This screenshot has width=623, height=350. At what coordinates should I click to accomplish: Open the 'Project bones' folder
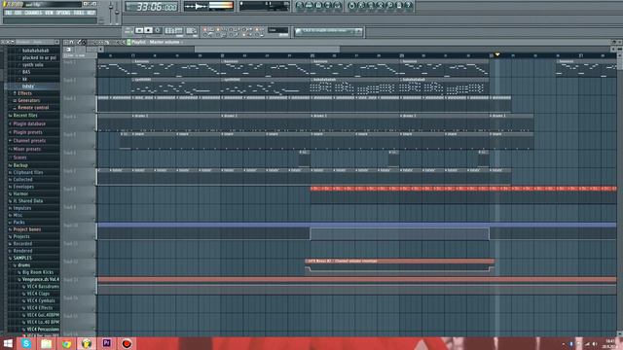coord(26,229)
